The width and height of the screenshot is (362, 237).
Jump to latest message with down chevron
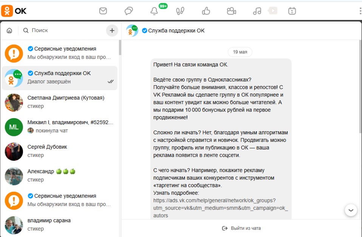[351, 210]
